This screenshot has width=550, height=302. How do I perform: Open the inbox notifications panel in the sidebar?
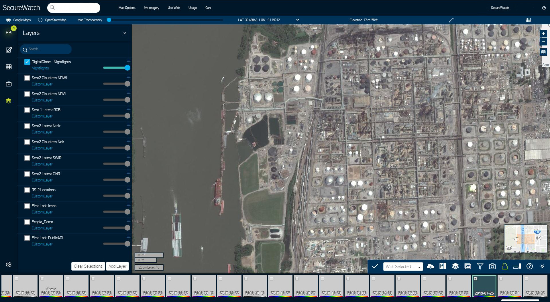[9, 33]
